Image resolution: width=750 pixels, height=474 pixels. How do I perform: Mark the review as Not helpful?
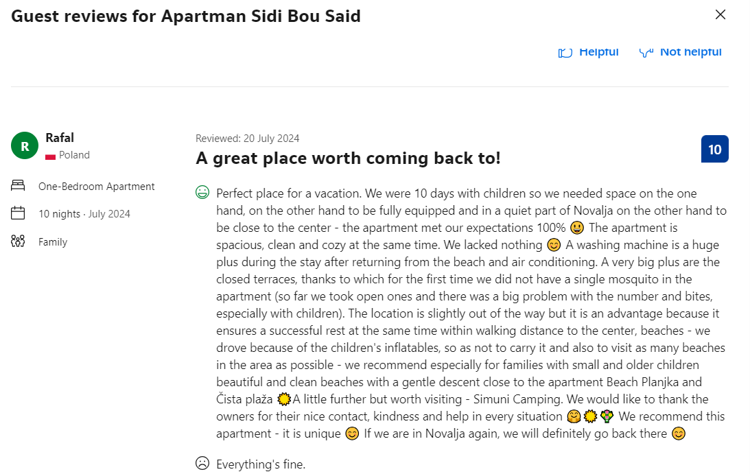pos(690,52)
